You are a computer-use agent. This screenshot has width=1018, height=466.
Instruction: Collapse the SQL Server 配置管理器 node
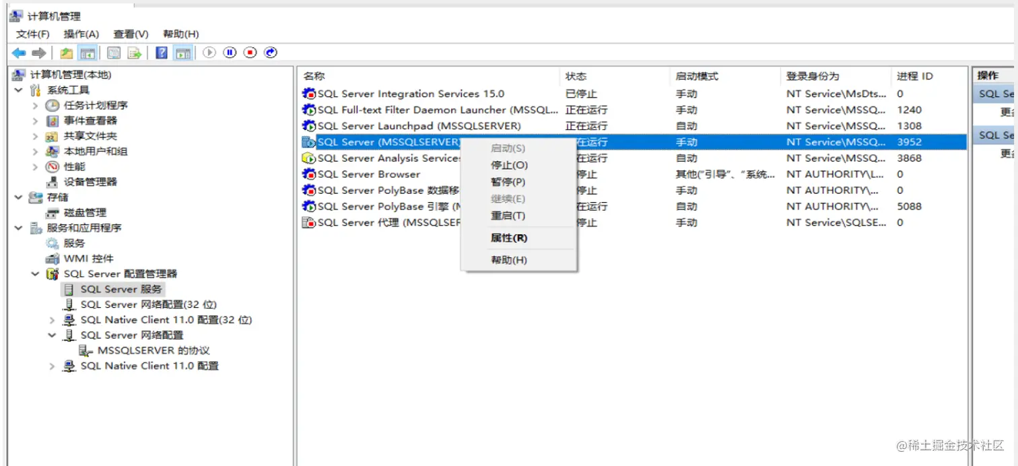click(35, 274)
